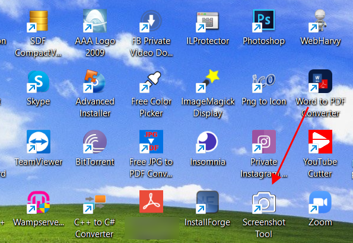Click the "Zoom" label text
The image size is (353, 243).
coord(320,222)
